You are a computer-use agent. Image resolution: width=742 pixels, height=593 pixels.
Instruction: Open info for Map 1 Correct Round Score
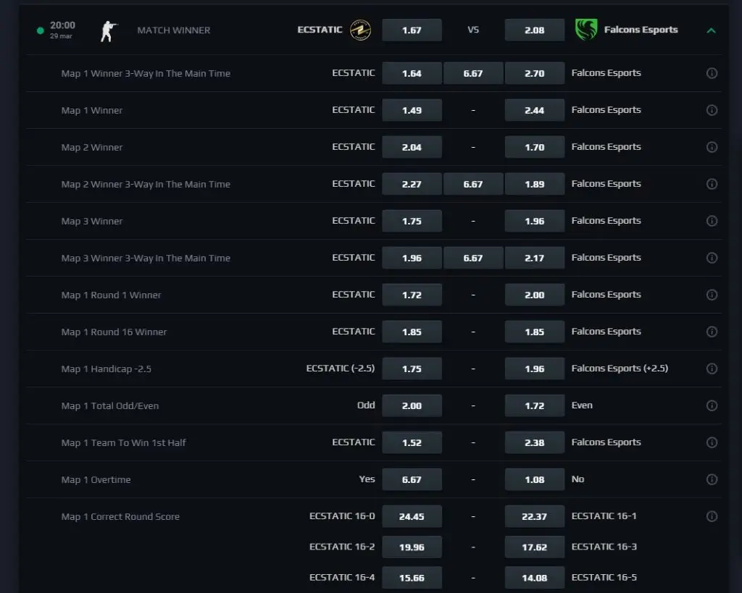(x=712, y=516)
